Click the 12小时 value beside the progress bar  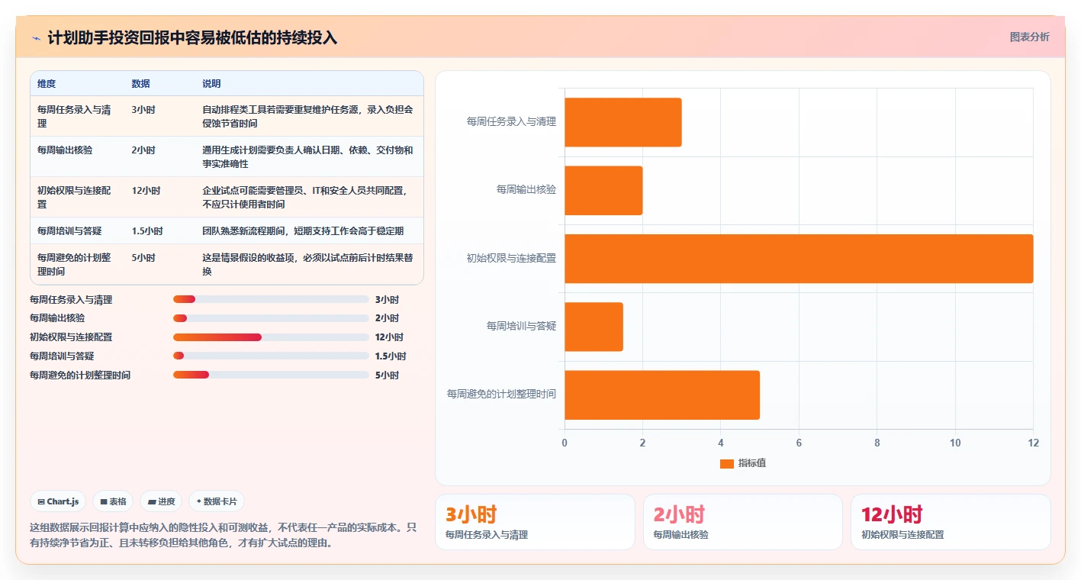(389, 337)
